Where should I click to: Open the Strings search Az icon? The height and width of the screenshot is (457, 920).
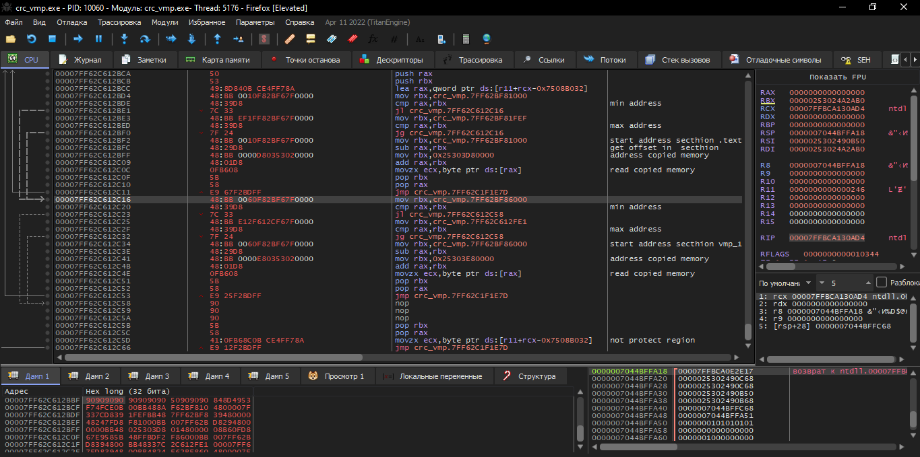point(421,39)
